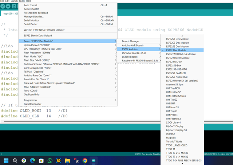Open the Help menu
The height and width of the screenshot is (165, 233).
click(28, 1)
